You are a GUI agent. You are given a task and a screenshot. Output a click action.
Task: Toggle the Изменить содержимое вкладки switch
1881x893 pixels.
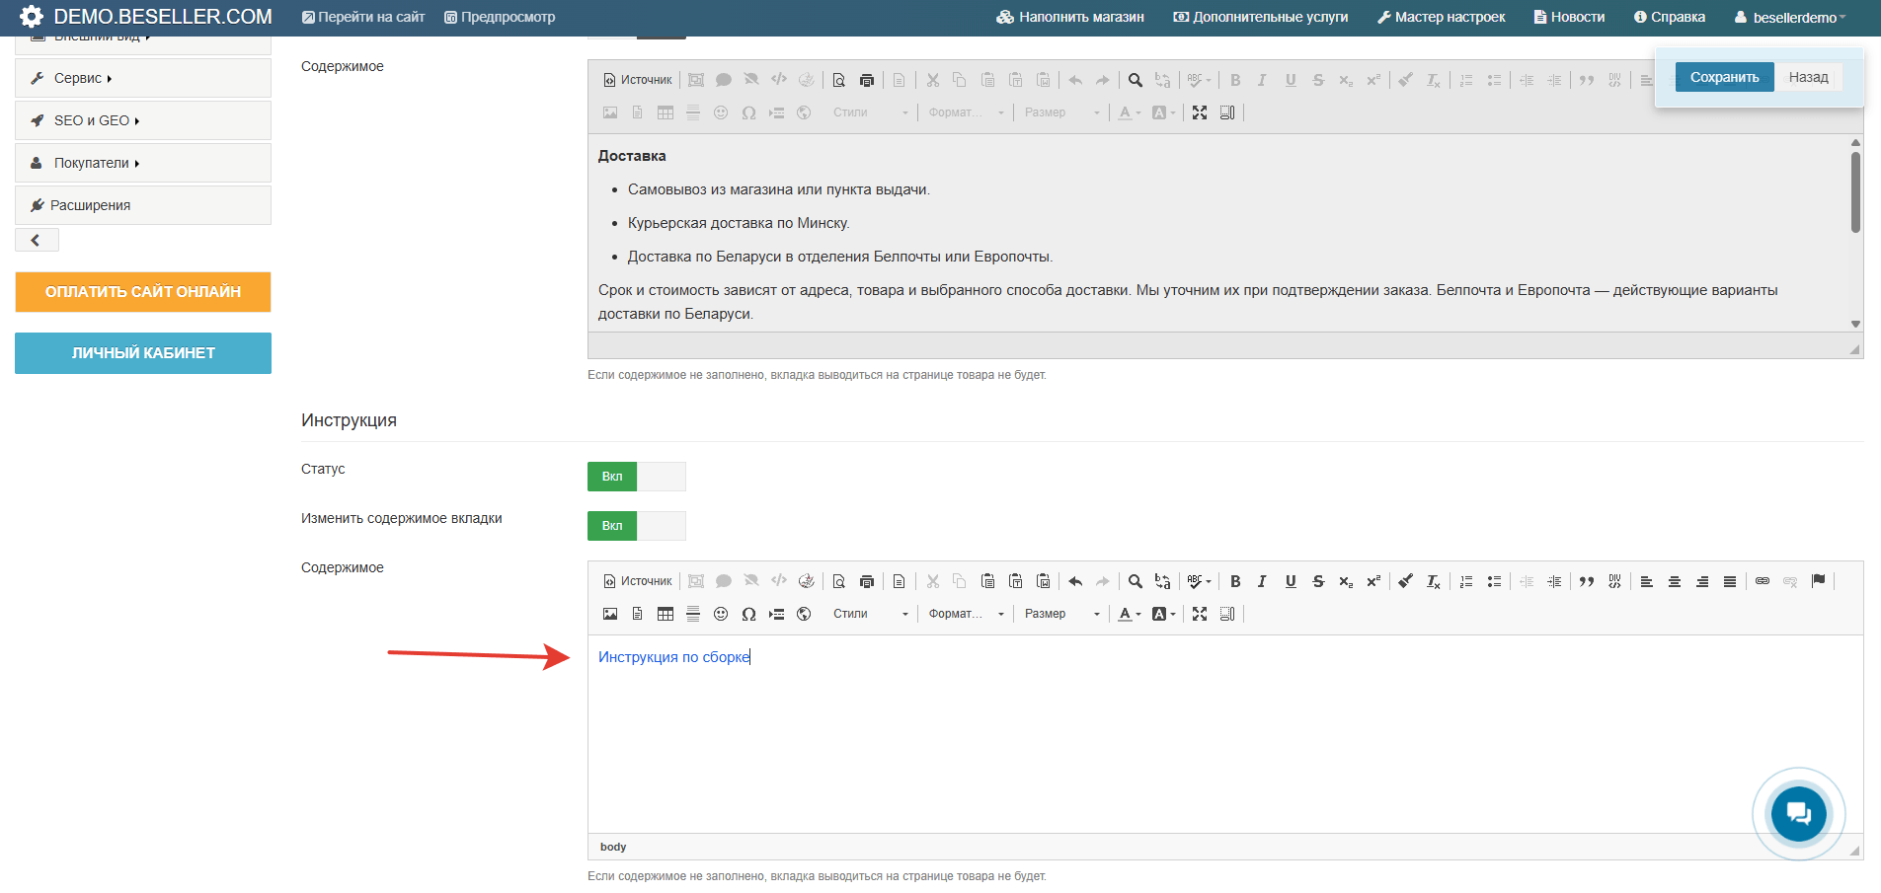[637, 526]
